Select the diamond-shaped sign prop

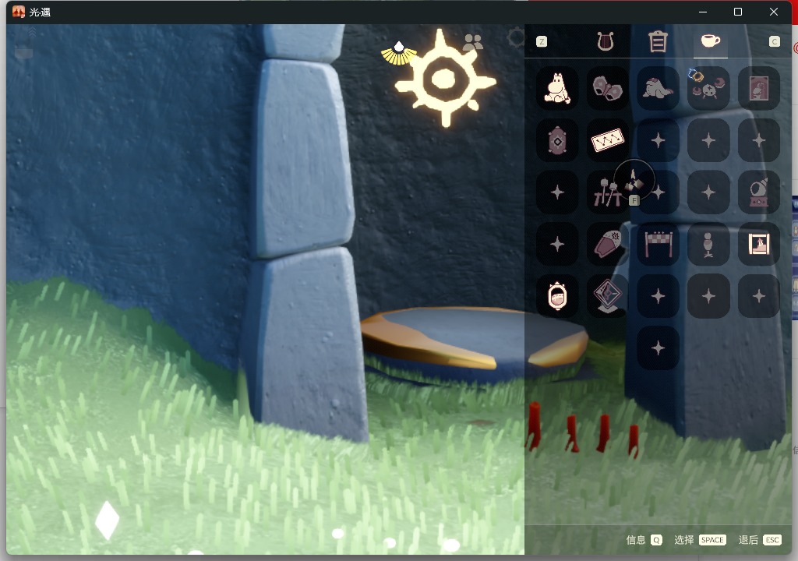point(607,296)
